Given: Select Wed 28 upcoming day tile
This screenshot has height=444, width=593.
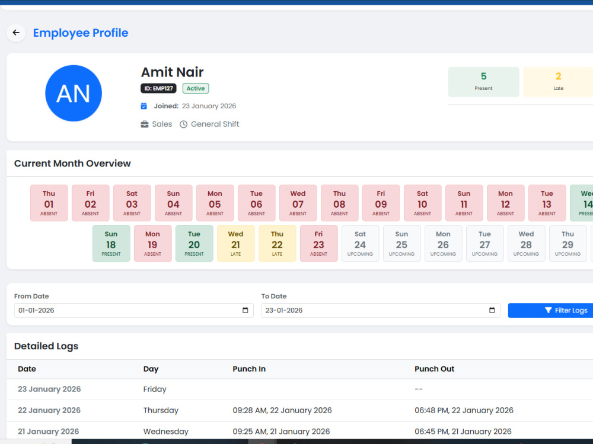Looking at the screenshot, I should click(x=527, y=243).
